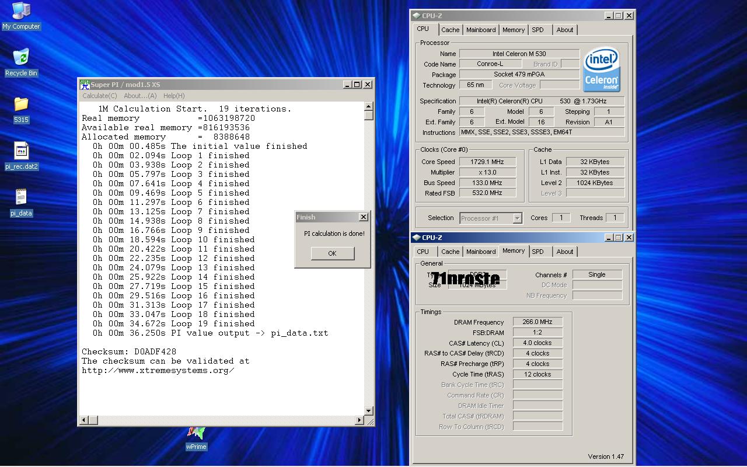Switch to Memory tab in upper CPU-Z
The height and width of the screenshot is (467, 747).
pos(514,30)
